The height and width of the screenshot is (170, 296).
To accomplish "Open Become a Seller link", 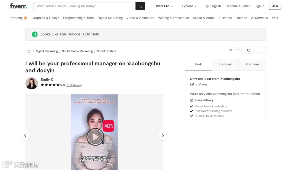I will (x=238, y=6).
